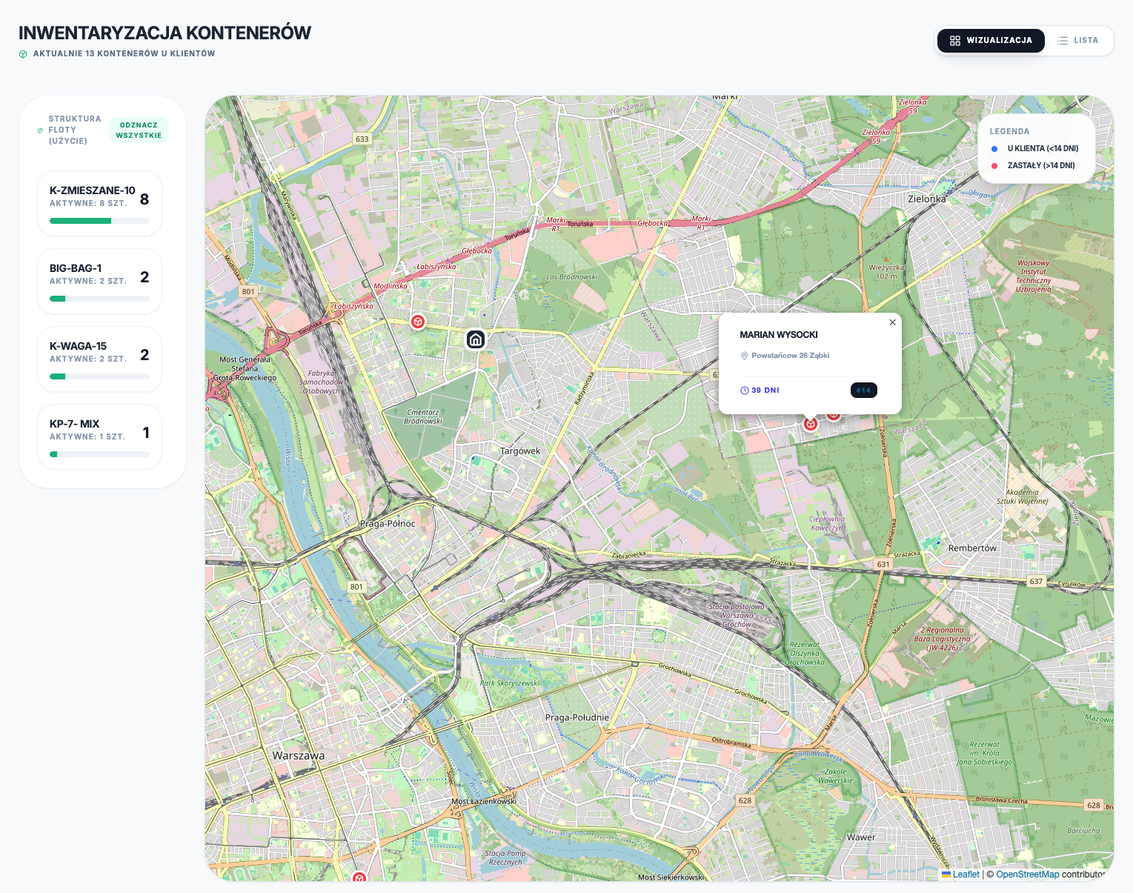
Task: Select the K-ZMIESZANE-10 fleet card
Action: tap(100, 204)
